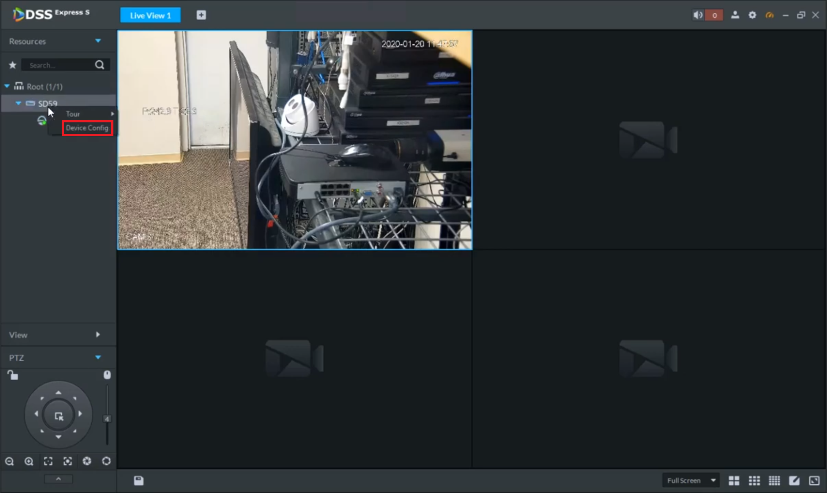Screen dimensions: 827x493
Task: Collapse the PTZ panel dropdown arrow
Action: [98, 357]
